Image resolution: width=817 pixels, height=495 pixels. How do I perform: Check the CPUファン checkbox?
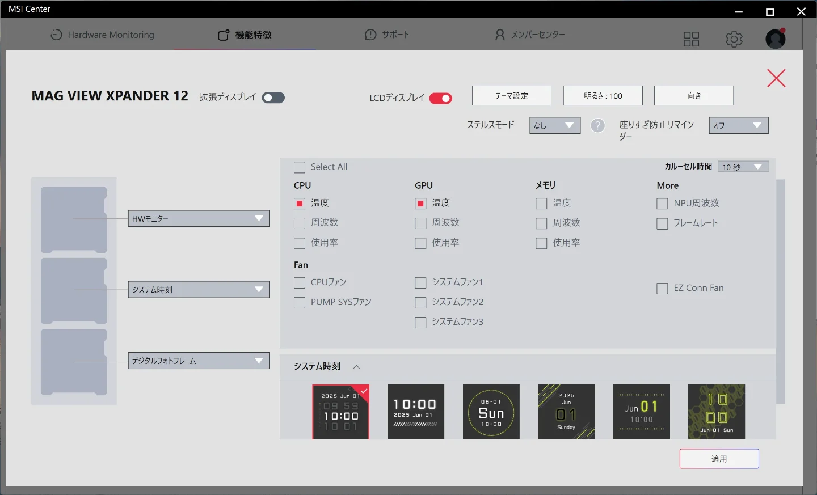300,282
